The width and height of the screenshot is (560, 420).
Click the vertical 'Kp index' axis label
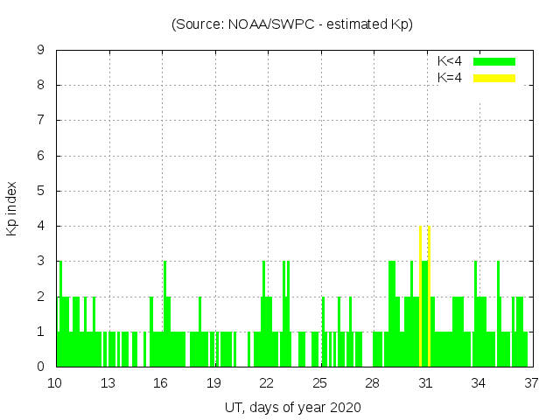tap(12, 209)
